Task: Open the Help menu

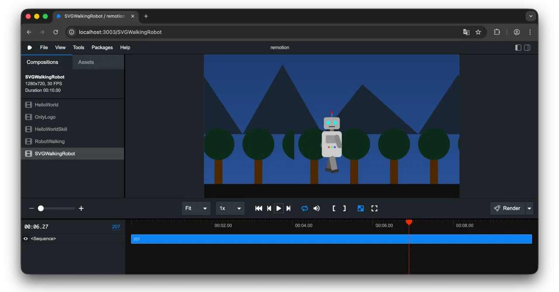Action: (x=125, y=48)
